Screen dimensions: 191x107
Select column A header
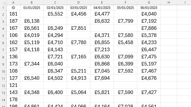[x=13, y=3]
